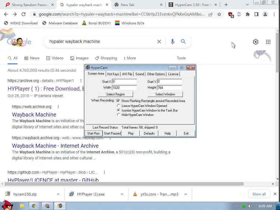The image size is (280, 210).
Task: Click the HyperCam Defaults button
Action: tap(149, 133)
